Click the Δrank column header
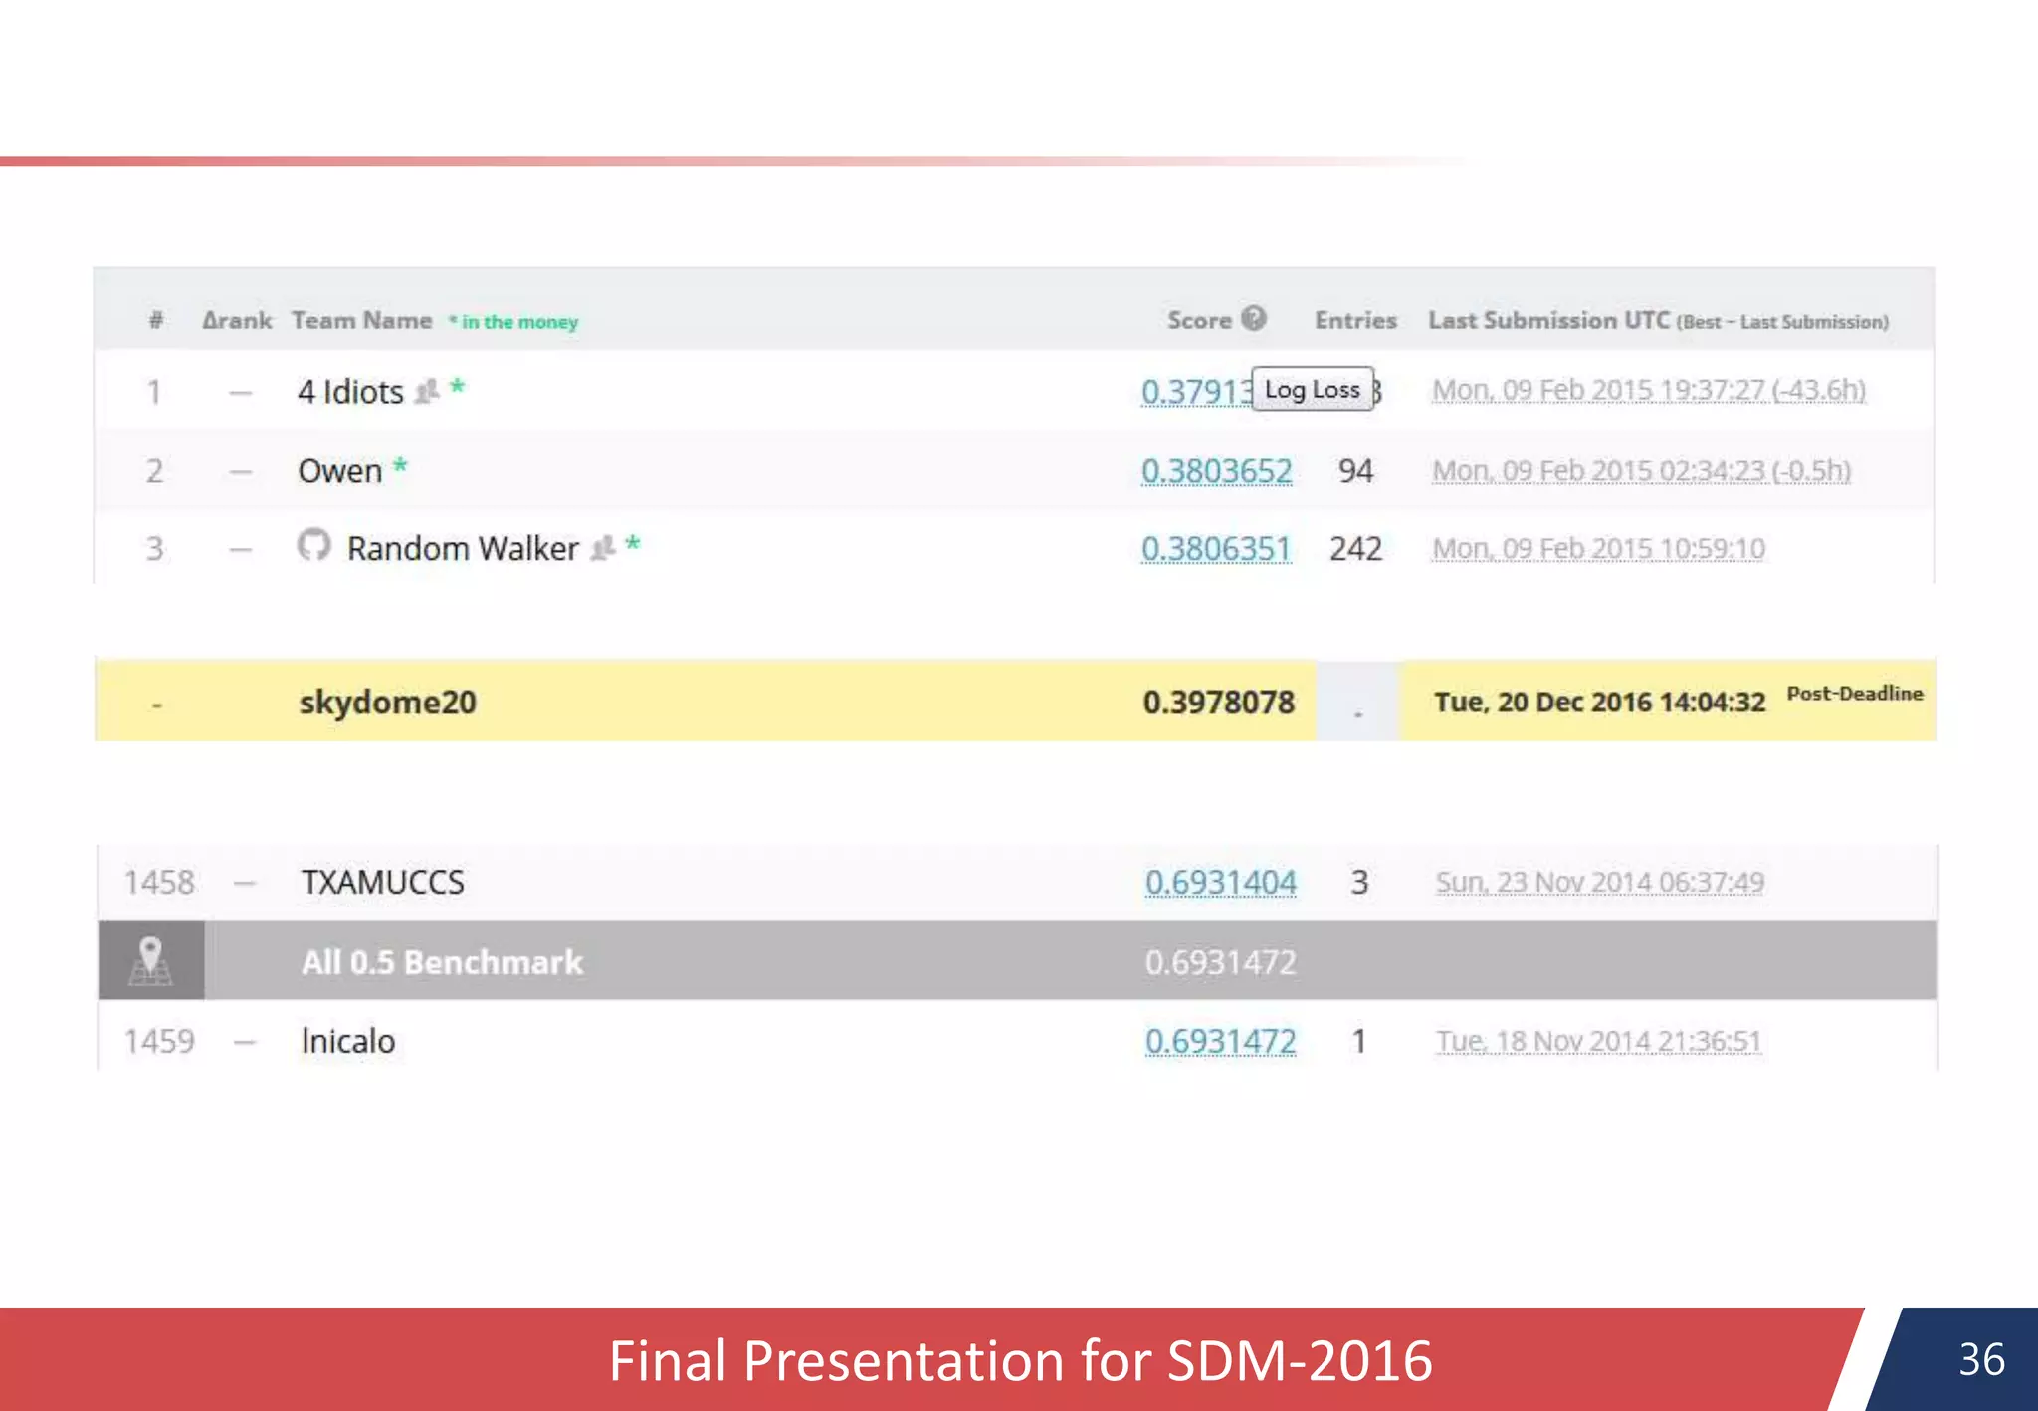 [237, 320]
